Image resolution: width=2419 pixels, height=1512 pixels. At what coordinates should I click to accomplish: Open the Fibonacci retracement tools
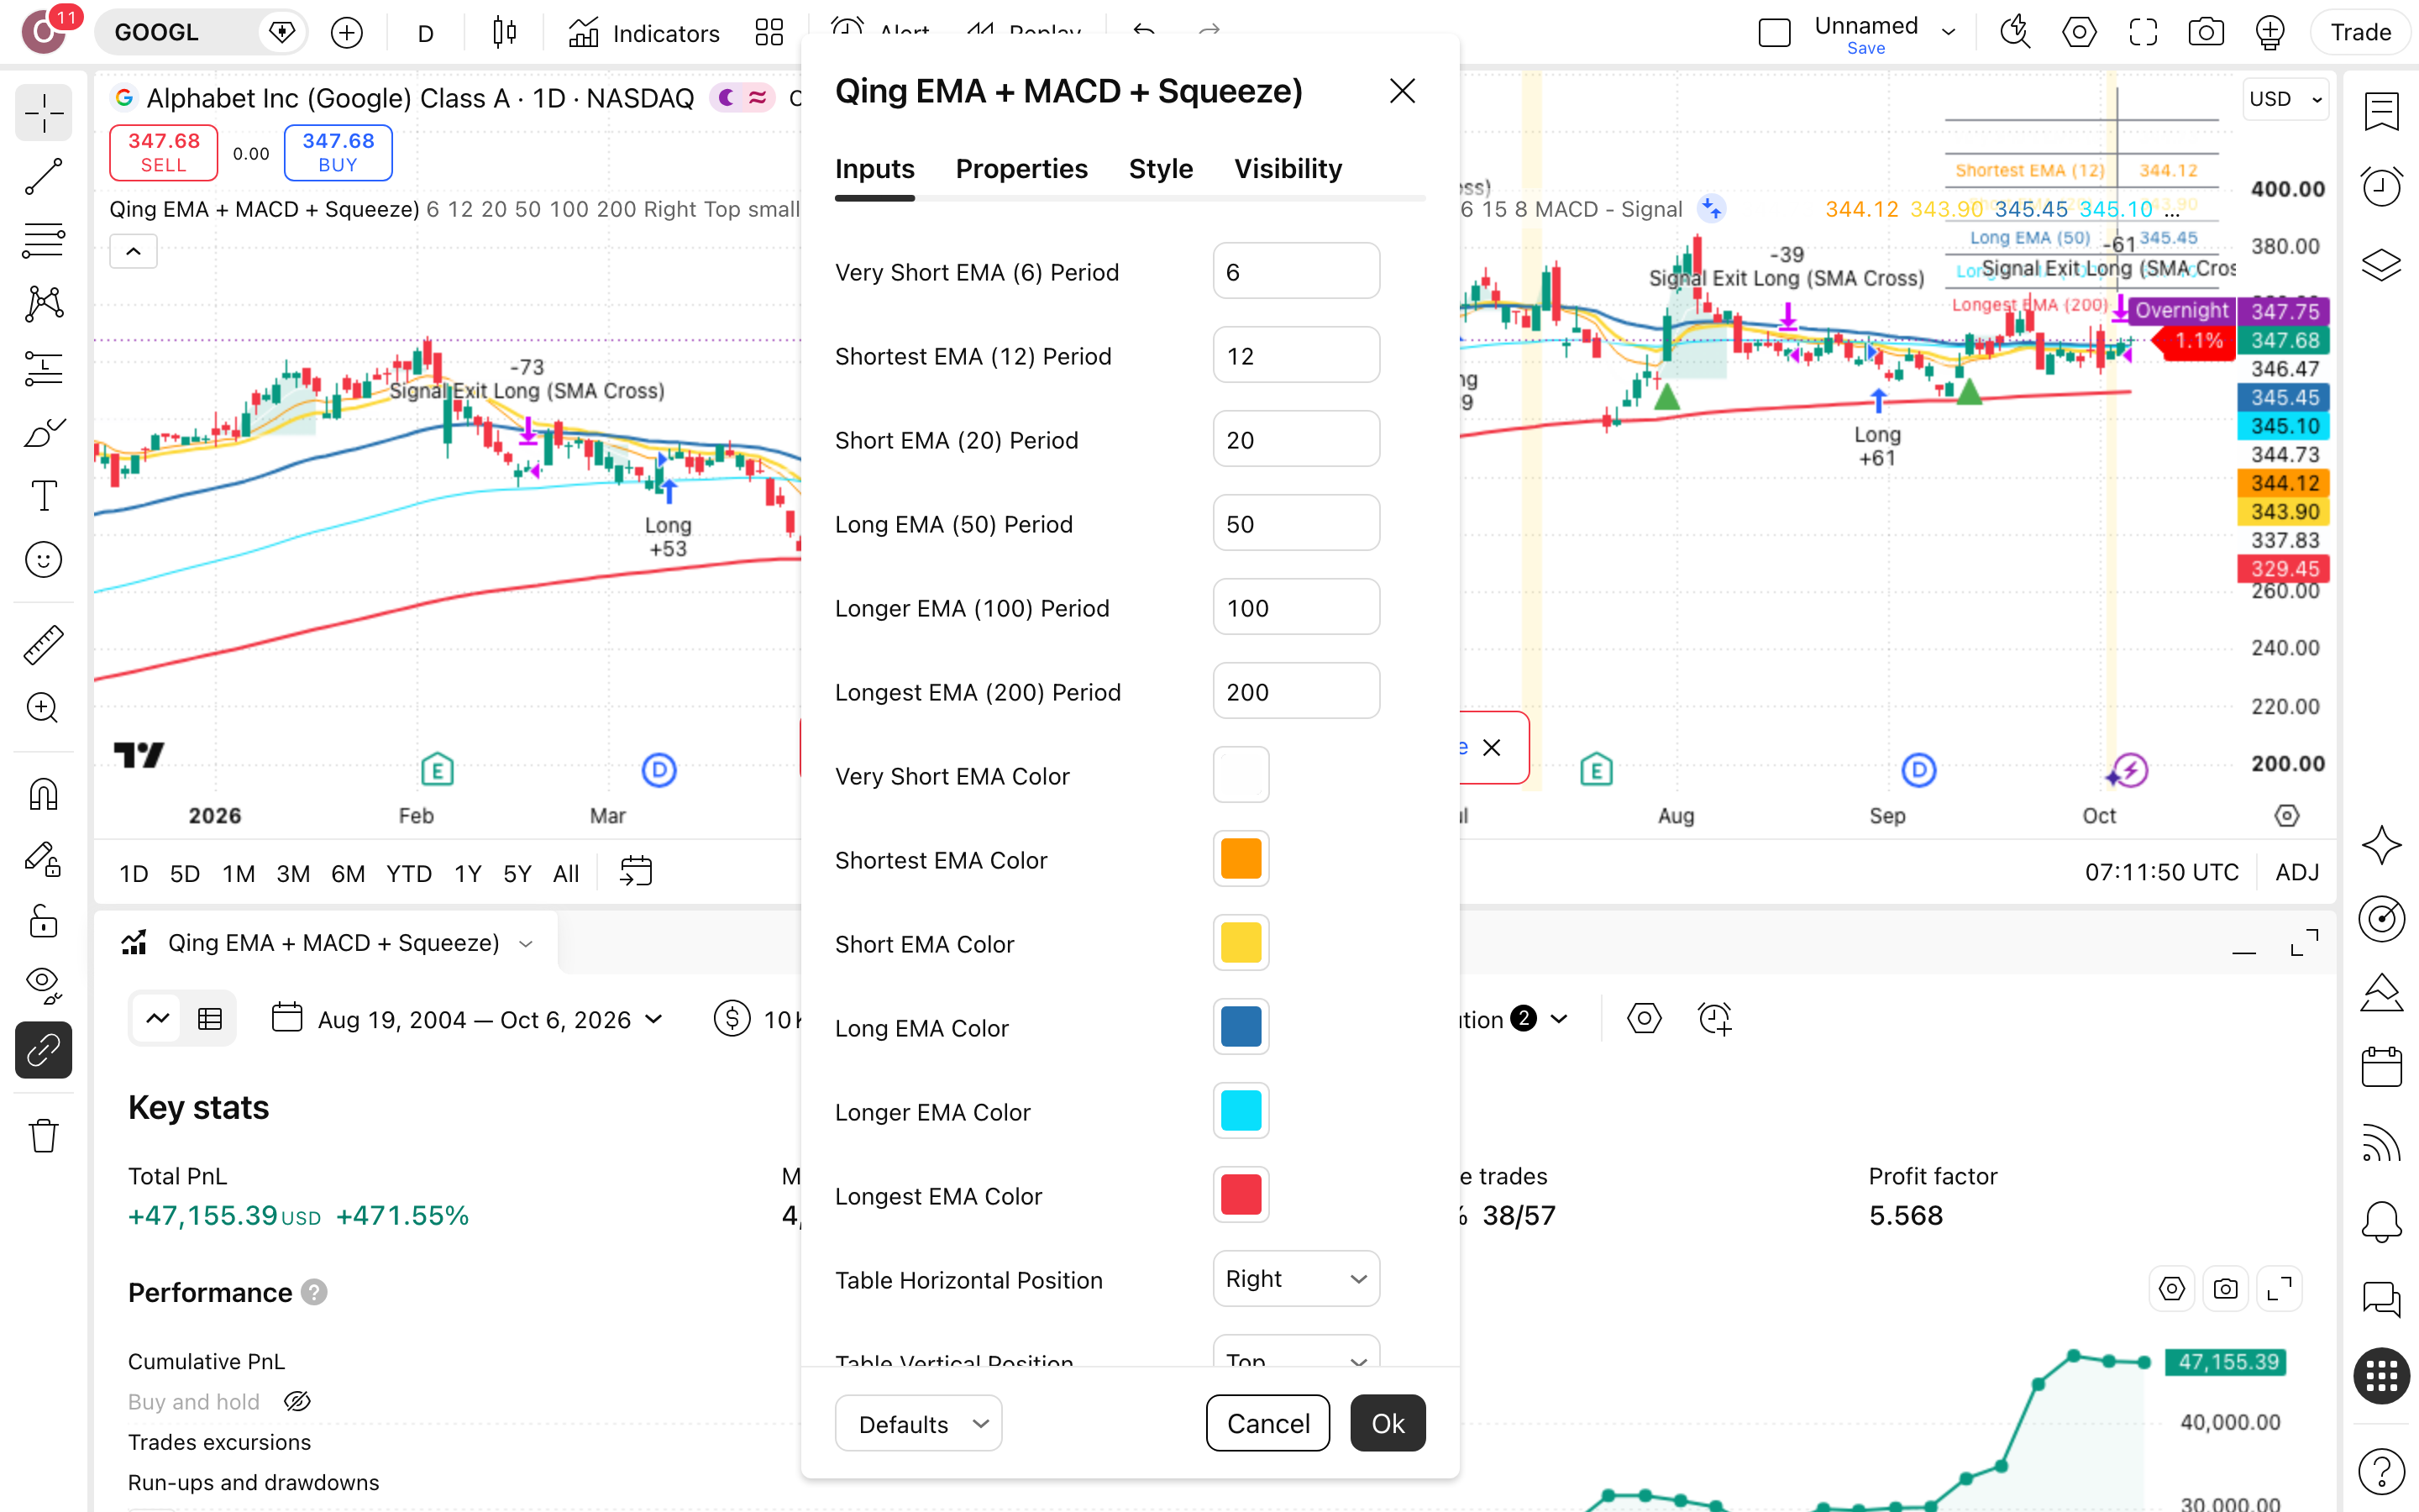[x=43, y=241]
